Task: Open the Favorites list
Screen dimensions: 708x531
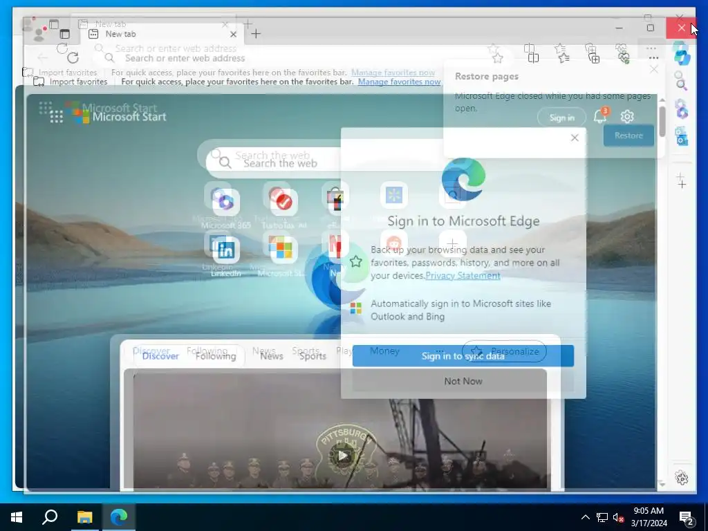Action: 563,58
